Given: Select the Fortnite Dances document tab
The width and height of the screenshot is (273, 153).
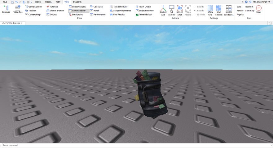Looking at the screenshot, I should pyautogui.click(x=12, y=23).
